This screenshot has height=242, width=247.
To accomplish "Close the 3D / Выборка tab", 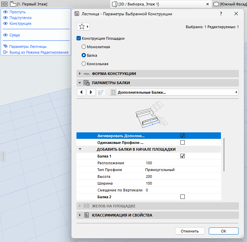I will coord(207,4).
